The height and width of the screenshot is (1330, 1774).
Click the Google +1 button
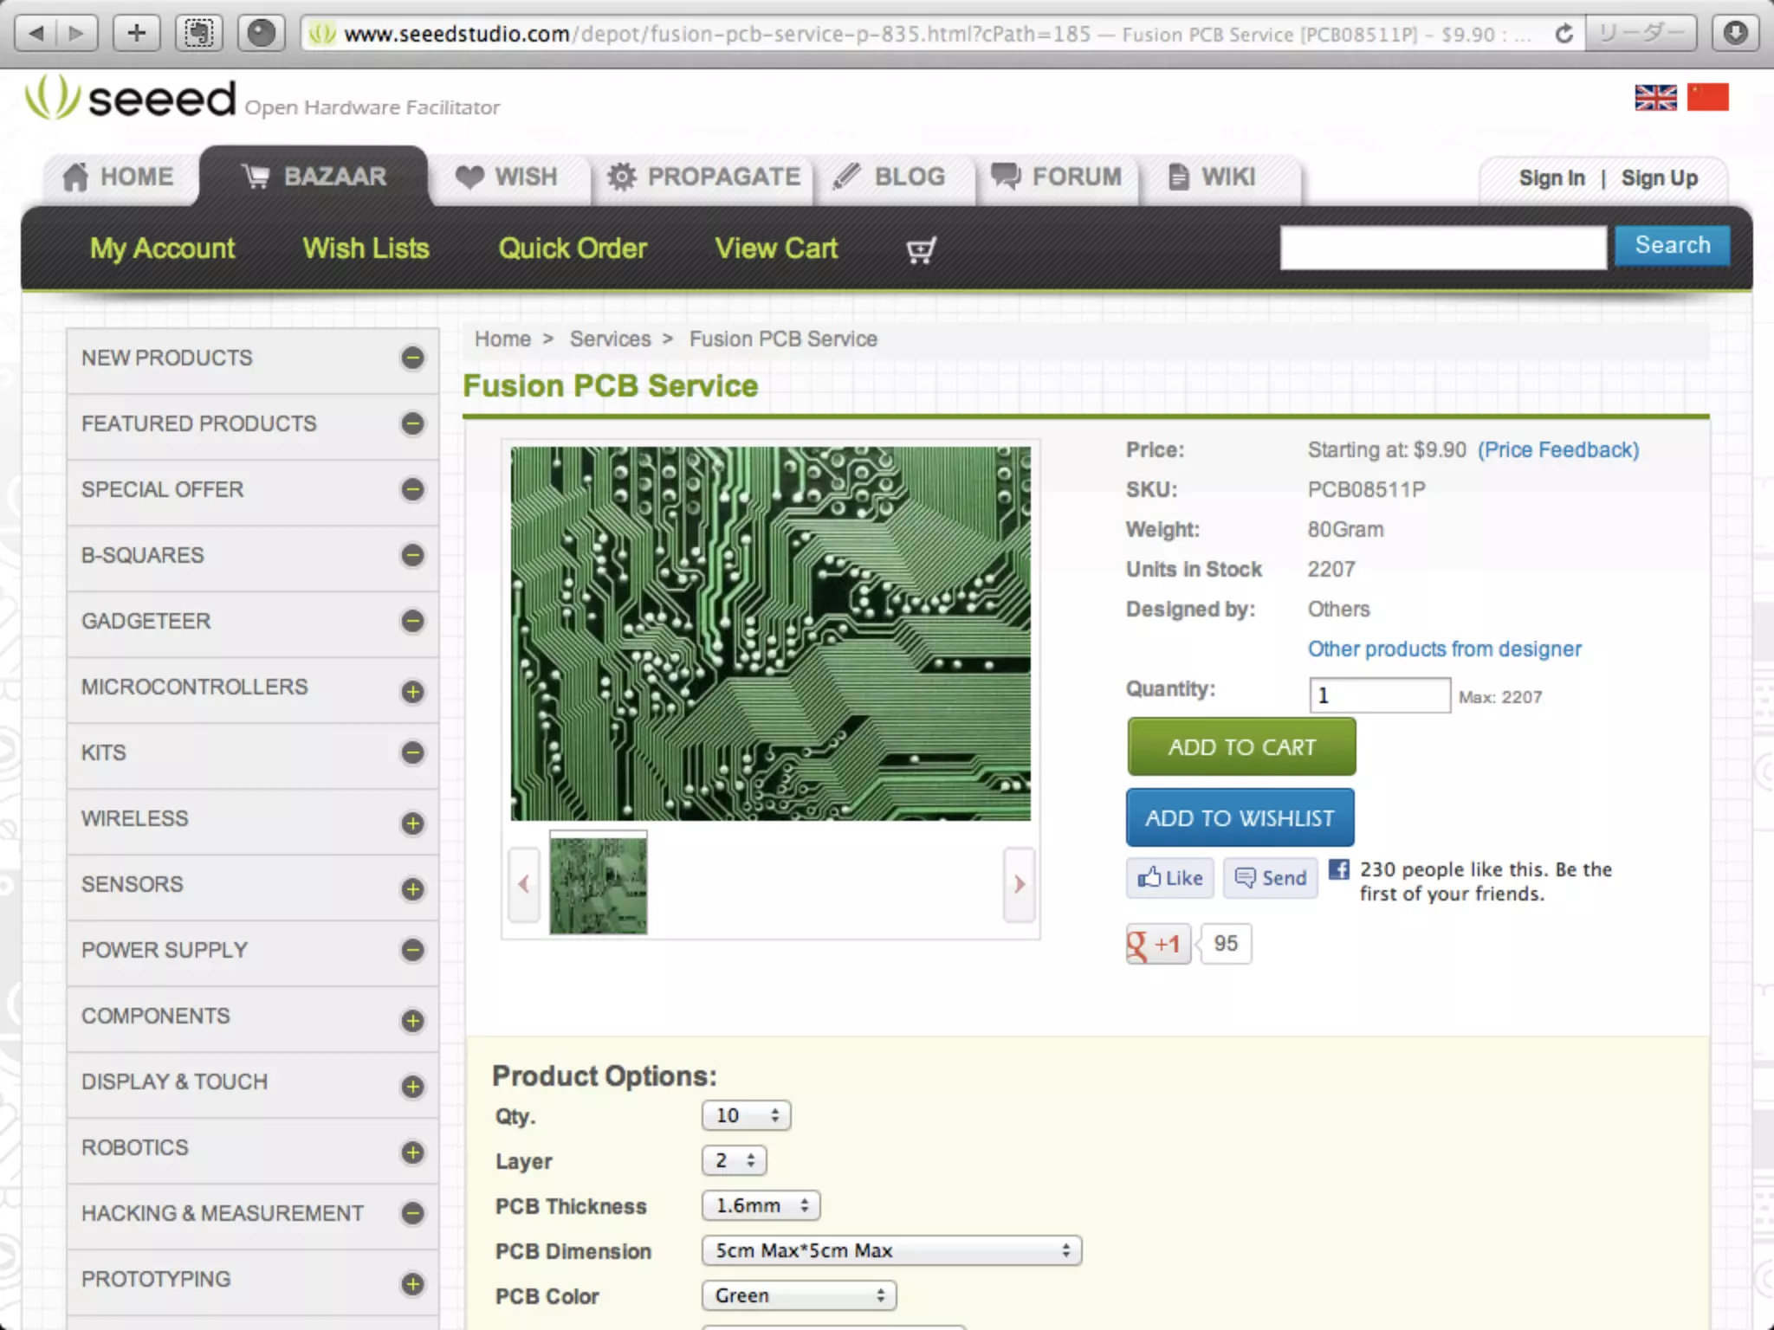[1158, 944]
